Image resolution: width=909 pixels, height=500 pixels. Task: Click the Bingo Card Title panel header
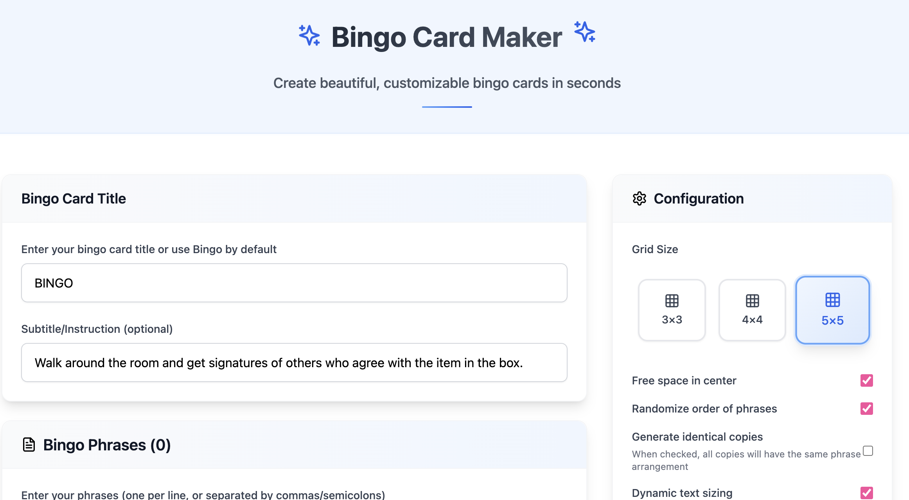coord(74,198)
